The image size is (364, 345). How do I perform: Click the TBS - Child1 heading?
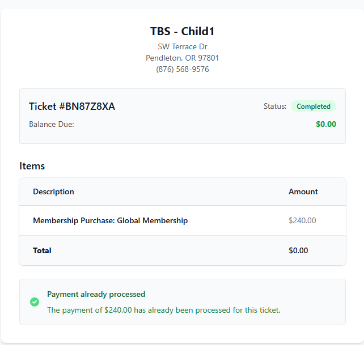(182, 31)
